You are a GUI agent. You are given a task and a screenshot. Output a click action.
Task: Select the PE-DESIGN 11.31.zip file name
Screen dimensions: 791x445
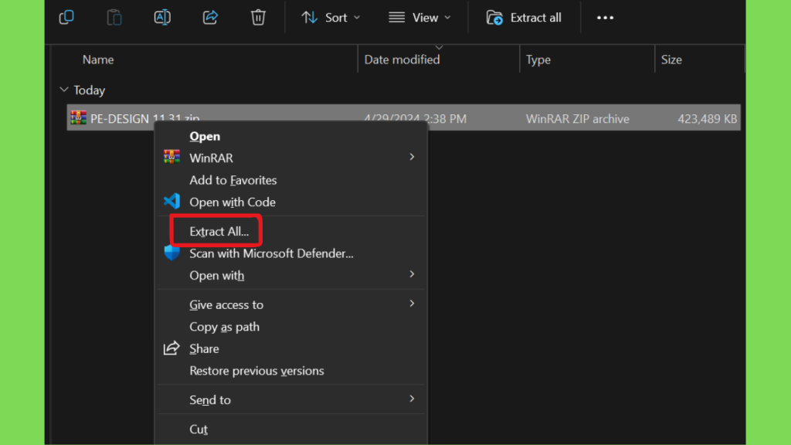click(x=144, y=118)
